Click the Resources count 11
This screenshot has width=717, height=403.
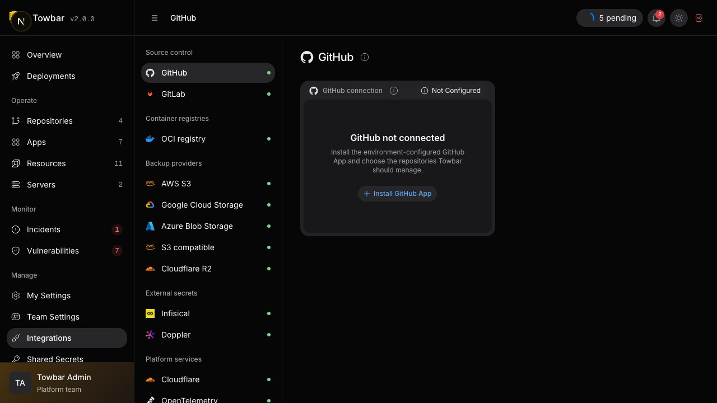point(118,163)
